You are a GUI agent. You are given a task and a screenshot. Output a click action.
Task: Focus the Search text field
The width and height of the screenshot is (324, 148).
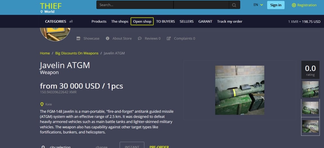(135, 5)
